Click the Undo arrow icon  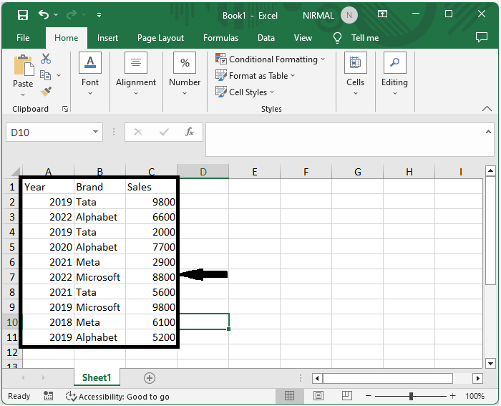(x=44, y=14)
